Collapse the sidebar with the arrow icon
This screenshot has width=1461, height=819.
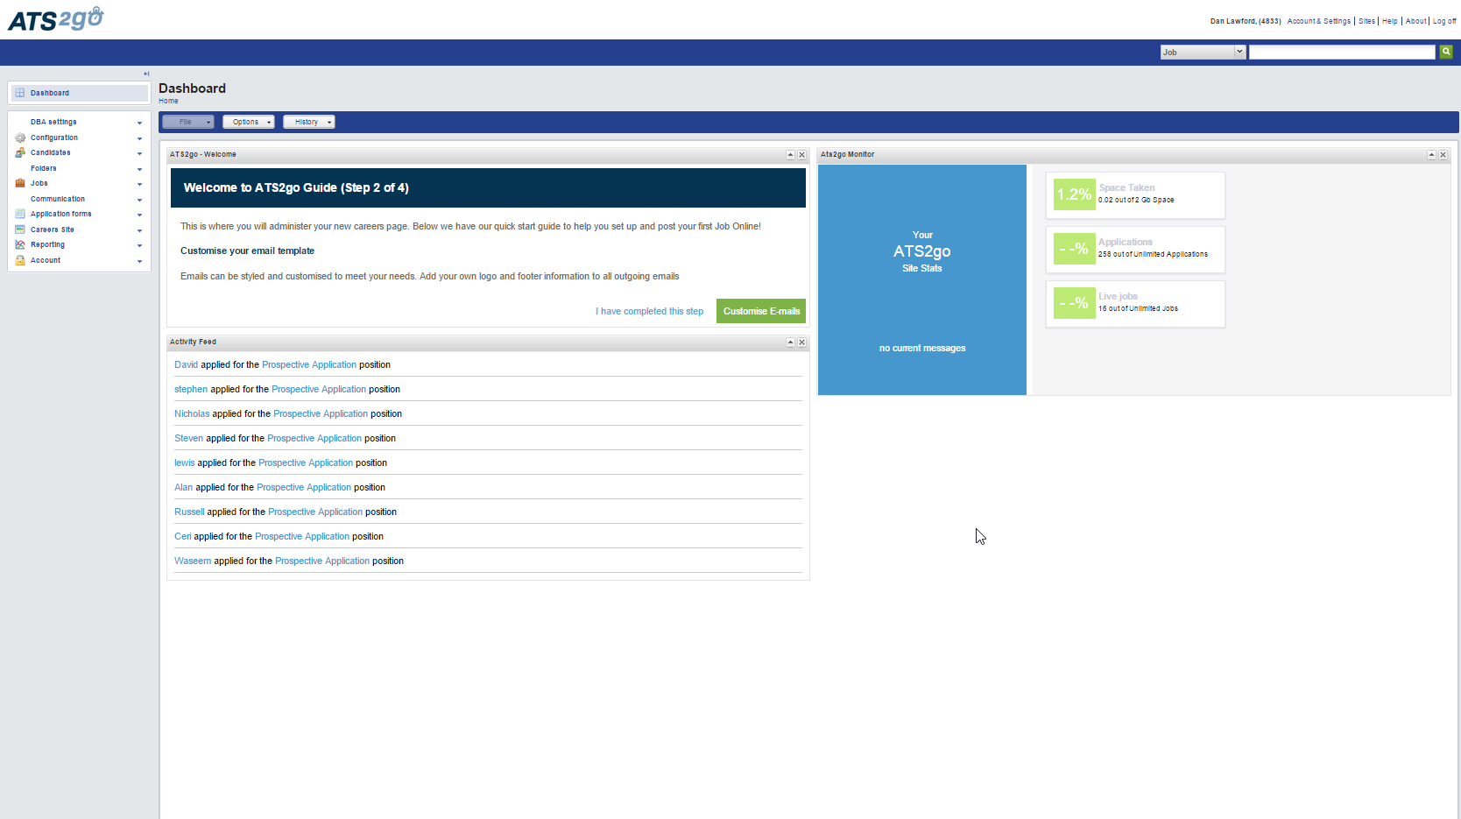[146, 74]
